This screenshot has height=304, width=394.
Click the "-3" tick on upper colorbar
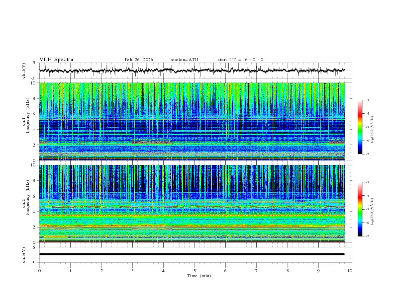[x=367, y=100]
